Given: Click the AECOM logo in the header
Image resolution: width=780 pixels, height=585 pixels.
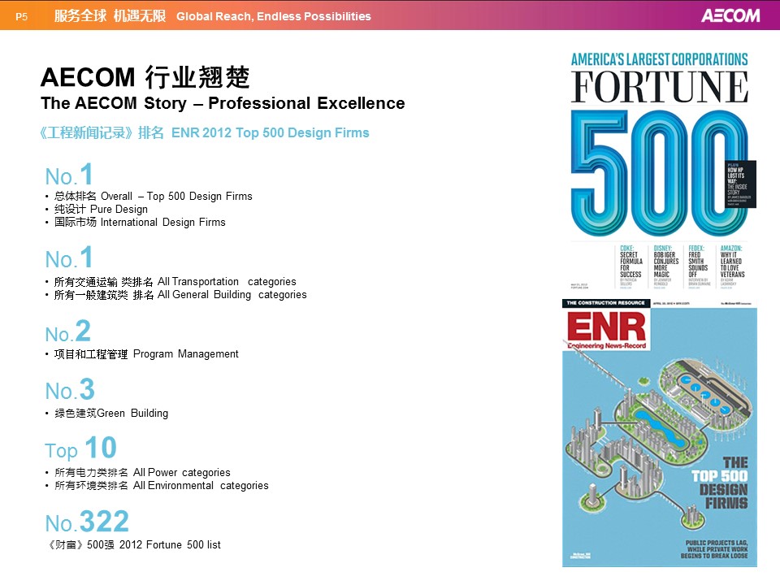Looking at the screenshot, I should coord(730,15).
